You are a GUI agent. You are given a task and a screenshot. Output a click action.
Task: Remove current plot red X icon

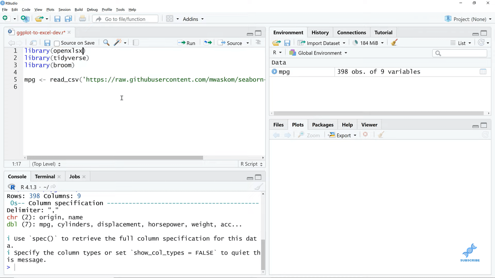click(x=365, y=135)
